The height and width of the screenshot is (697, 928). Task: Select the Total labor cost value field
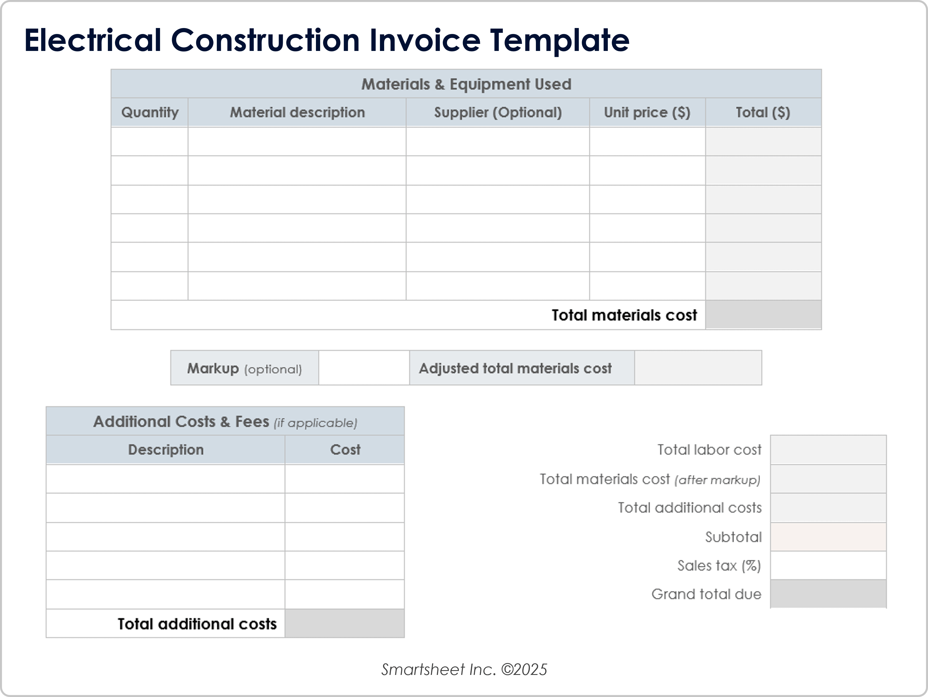coord(828,450)
